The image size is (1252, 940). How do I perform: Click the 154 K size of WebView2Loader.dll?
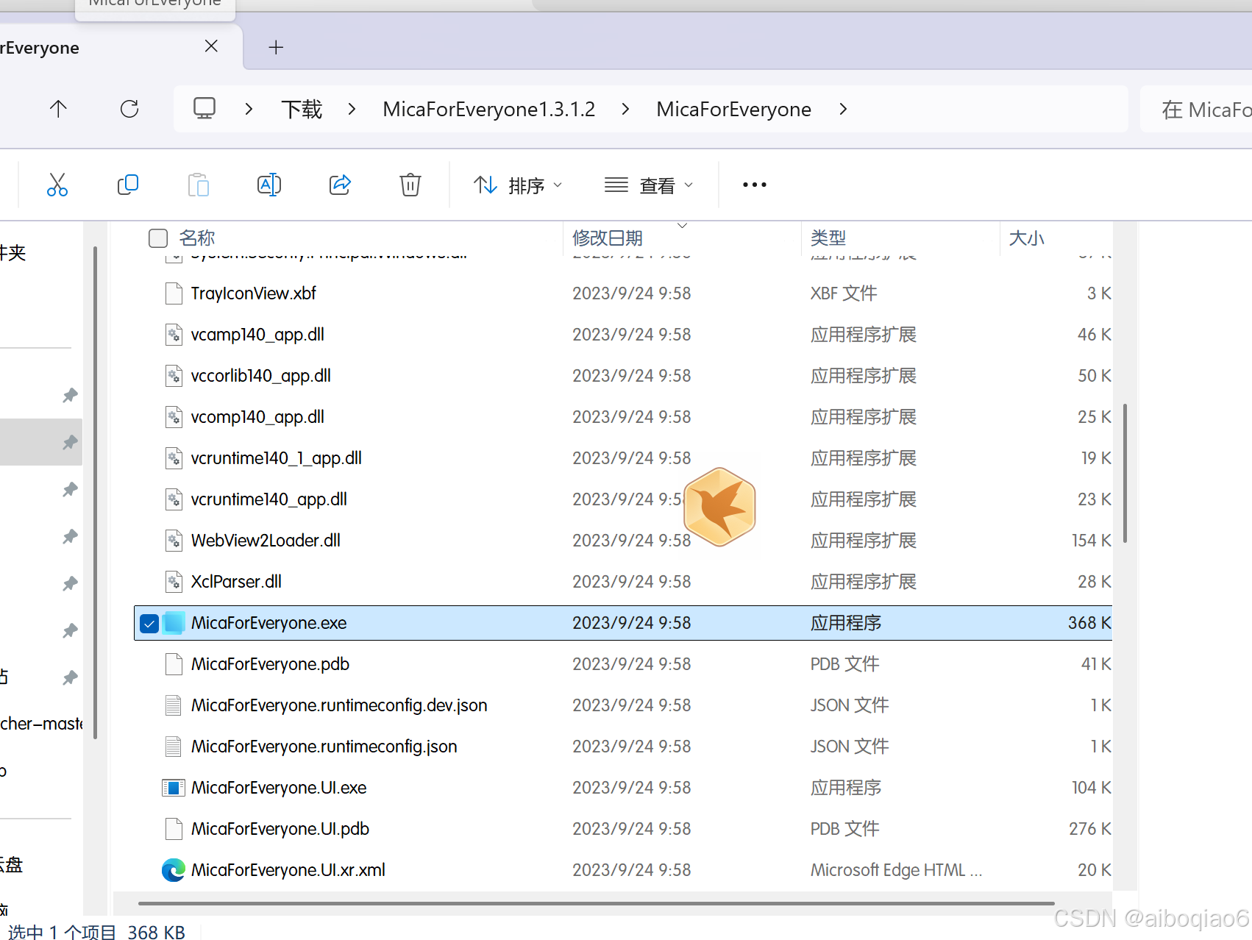[1091, 541]
